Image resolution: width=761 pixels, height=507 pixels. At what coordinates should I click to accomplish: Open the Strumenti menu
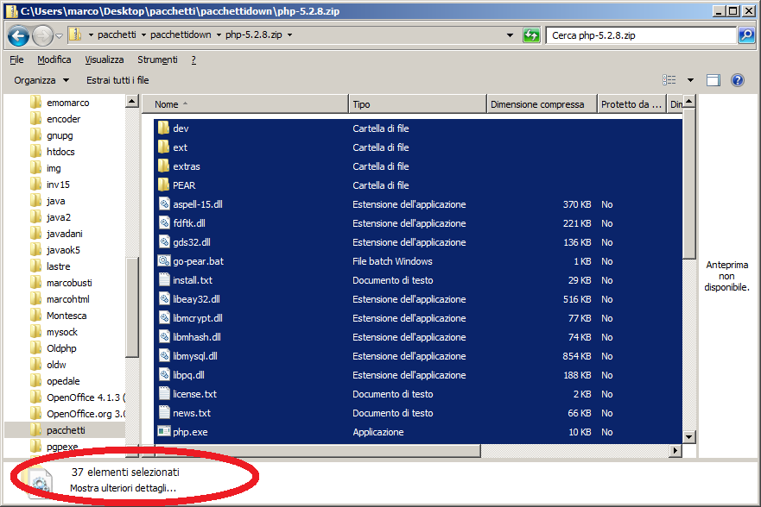[x=157, y=59]
